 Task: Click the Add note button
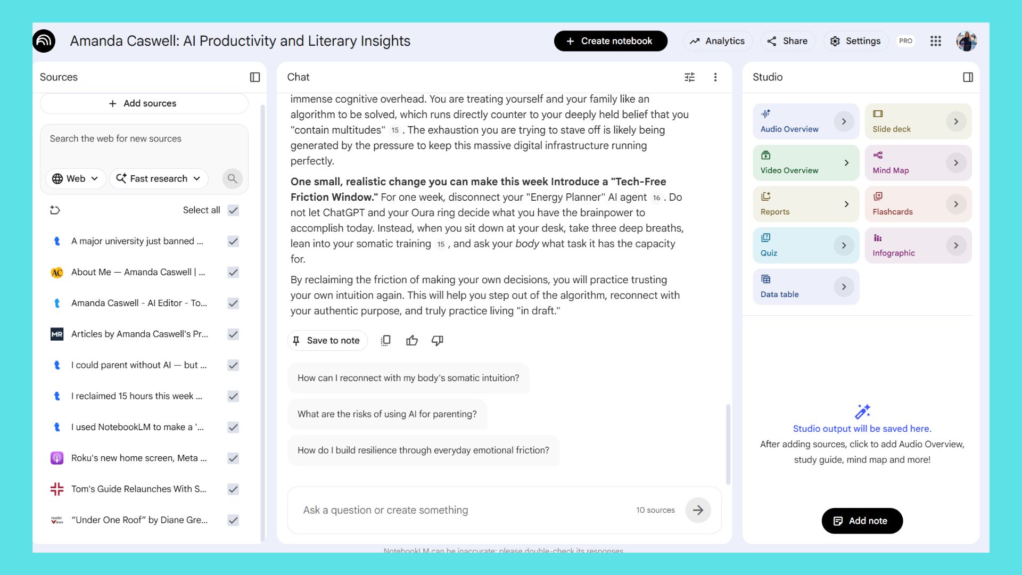click(862, 521)
